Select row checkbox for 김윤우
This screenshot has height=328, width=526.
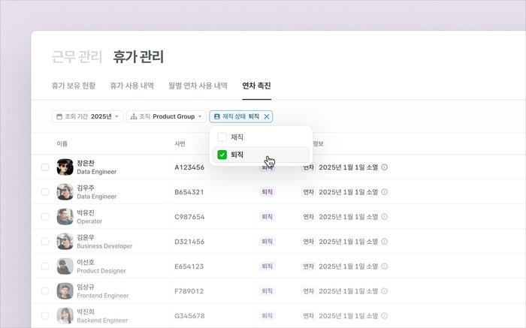coord(45,242)
